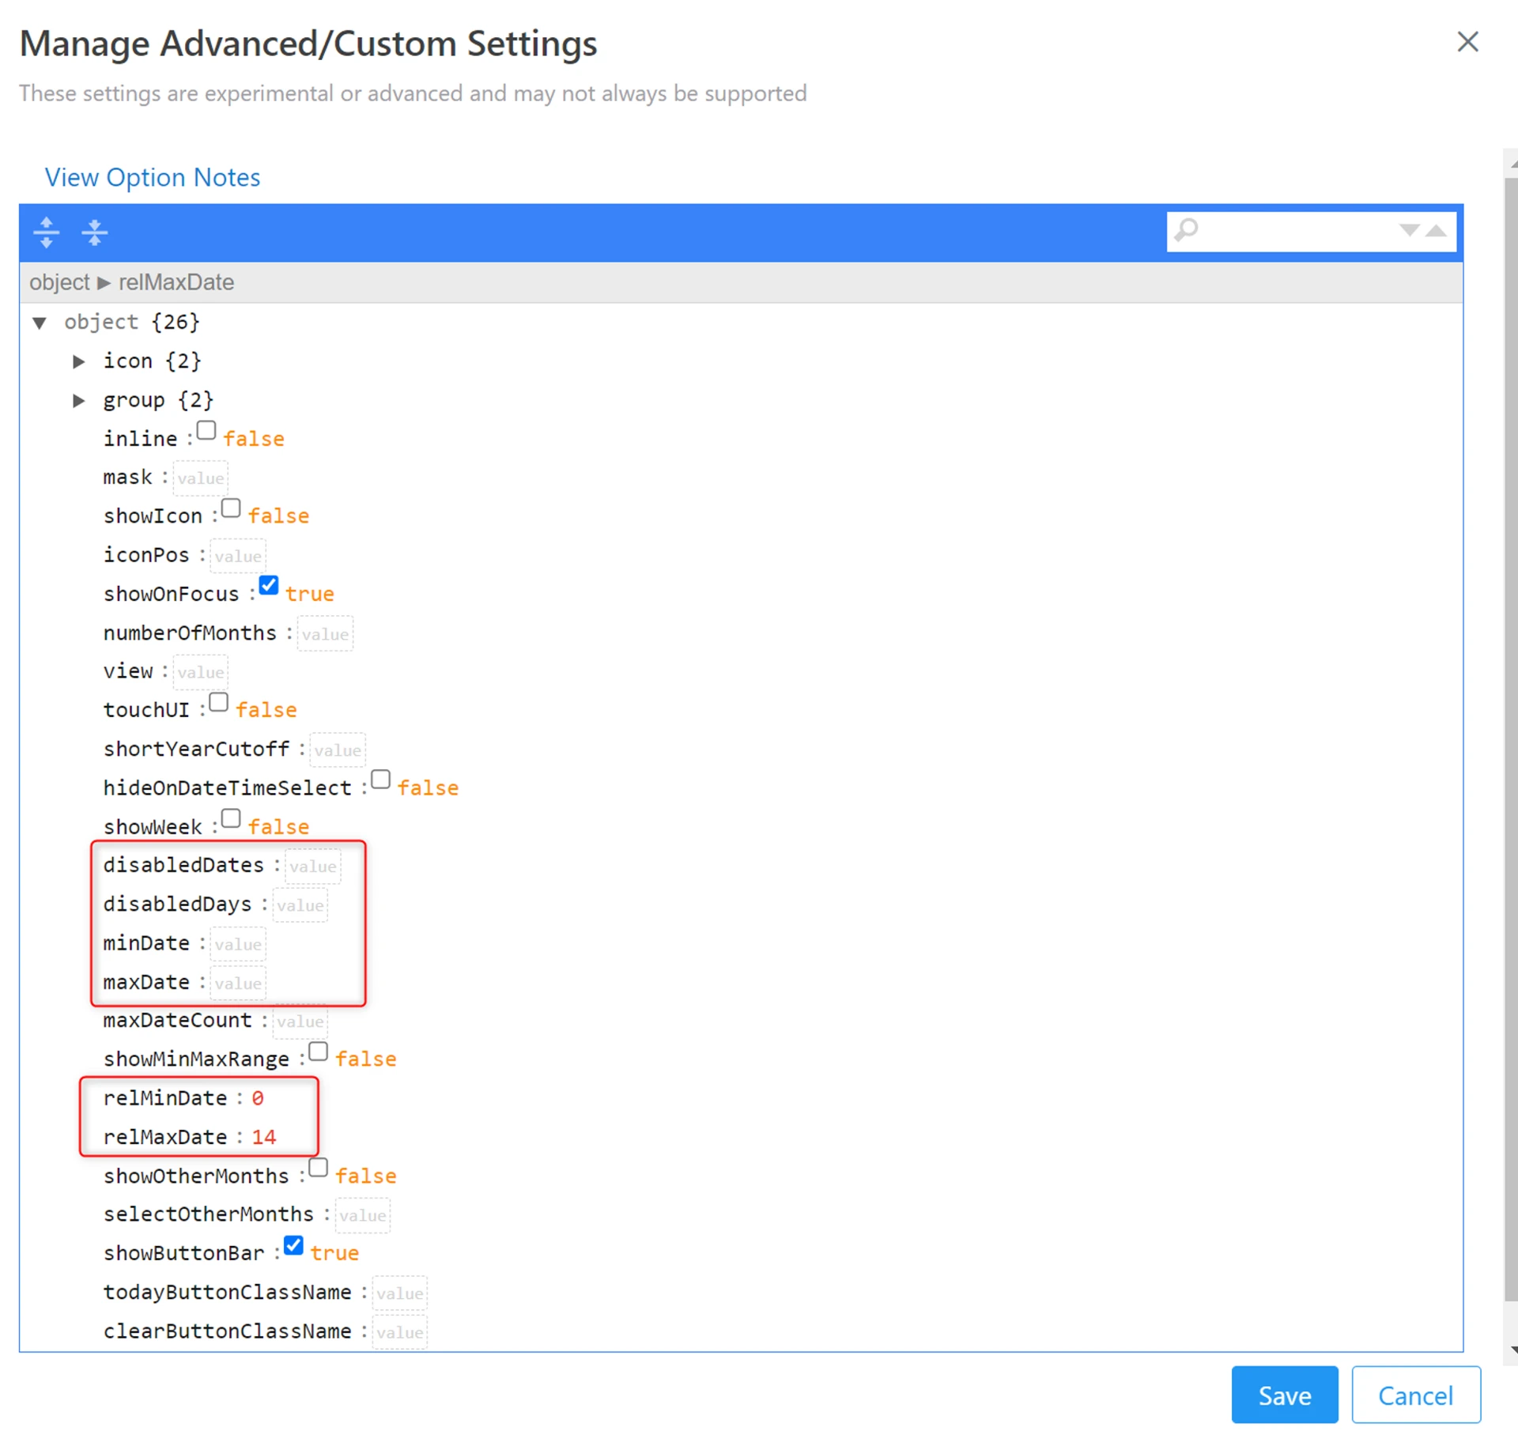Click the search magnifier icon
This screenshot has height=1450, width=1518.
pyautogui.click(x=1186, y=231)
